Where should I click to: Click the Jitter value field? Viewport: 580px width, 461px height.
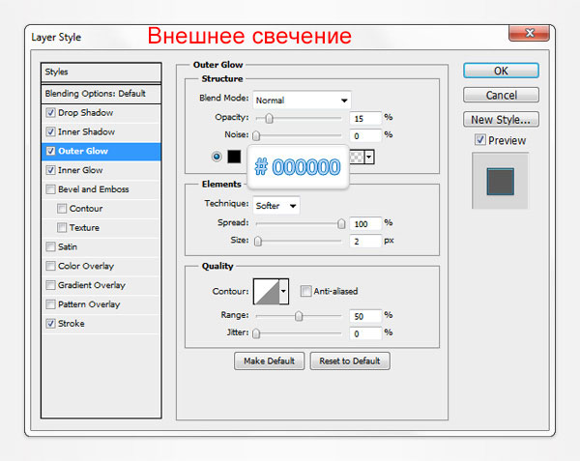(365, 333)
